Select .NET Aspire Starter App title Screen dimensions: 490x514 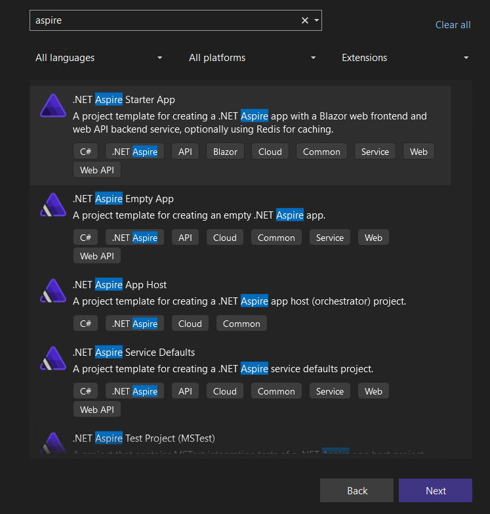(x=124, y=99)
